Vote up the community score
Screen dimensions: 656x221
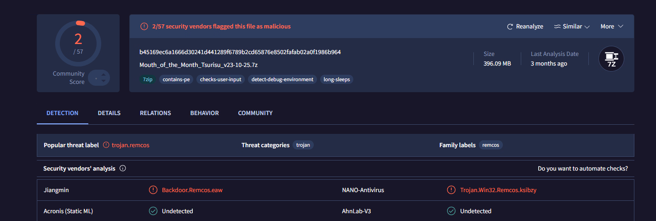tap(103, 74)
